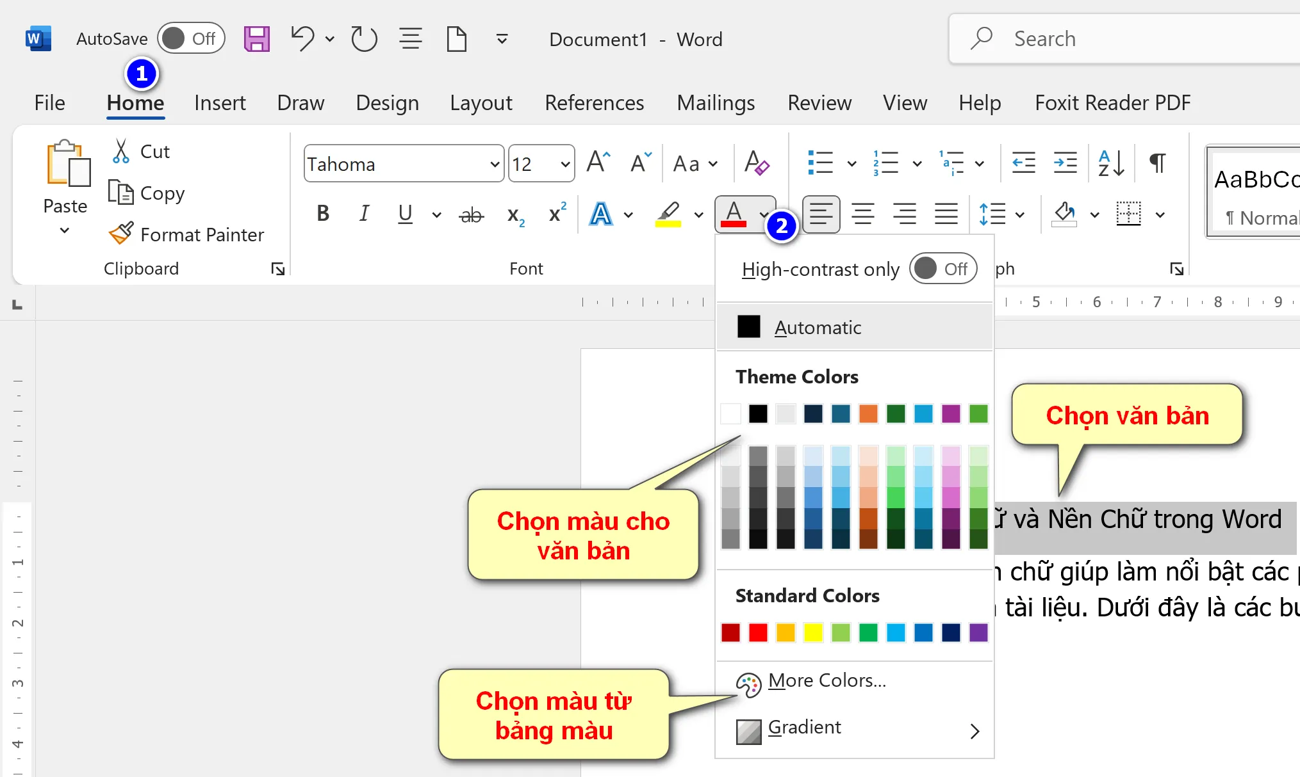Toggle the High-contrast only switch
1300x777 pixels.
click(942, 269)
